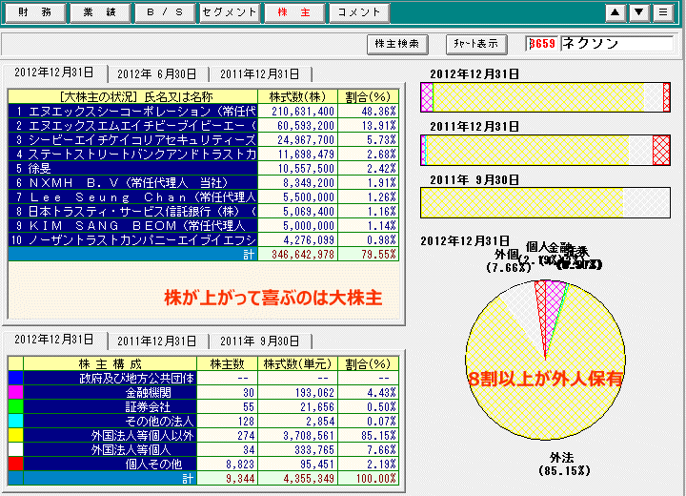The image size is (686, 496).
Task: Click the white swatch for 外国法人等個人
Action: 16,450
